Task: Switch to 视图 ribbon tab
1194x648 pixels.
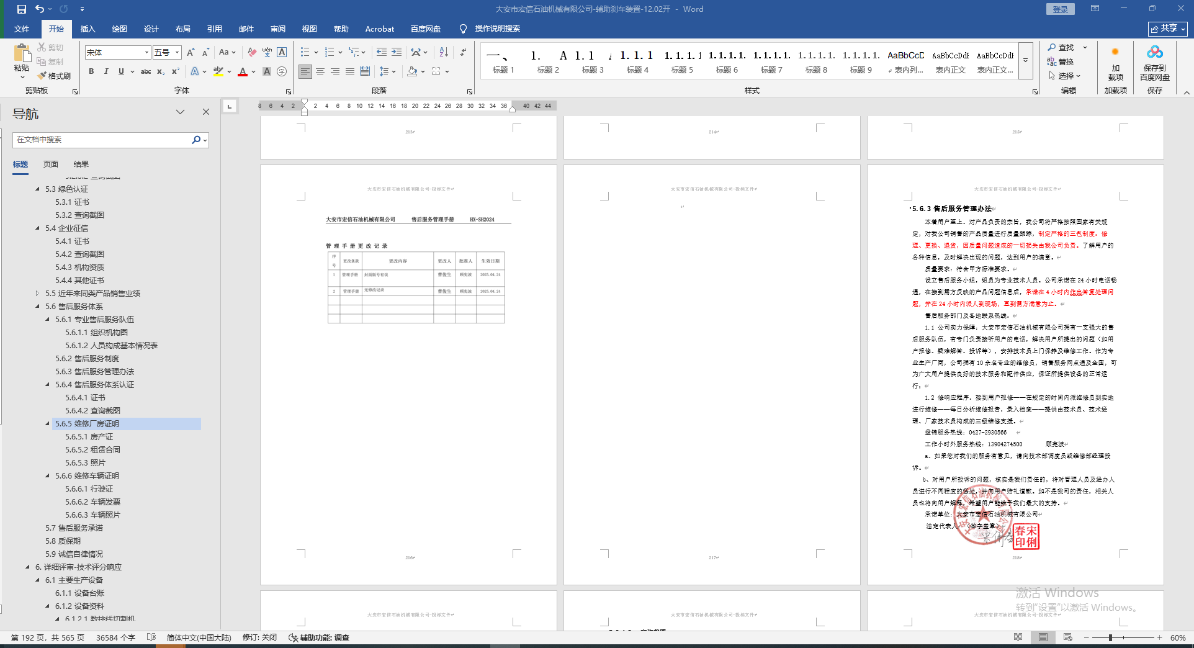Action: coord(310,29)
